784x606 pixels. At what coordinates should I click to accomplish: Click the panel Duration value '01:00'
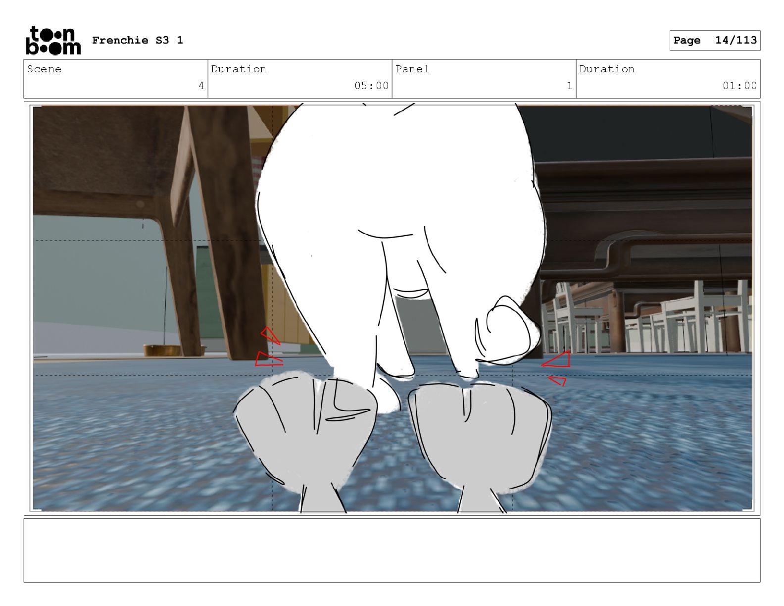(x=740, y=86)
